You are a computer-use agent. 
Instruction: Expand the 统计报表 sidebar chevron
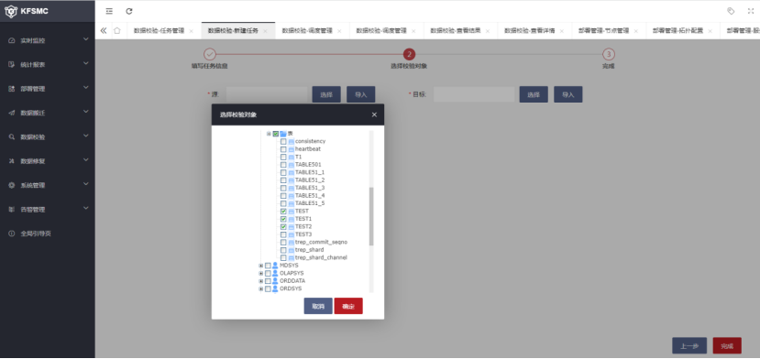click(86, 63)
